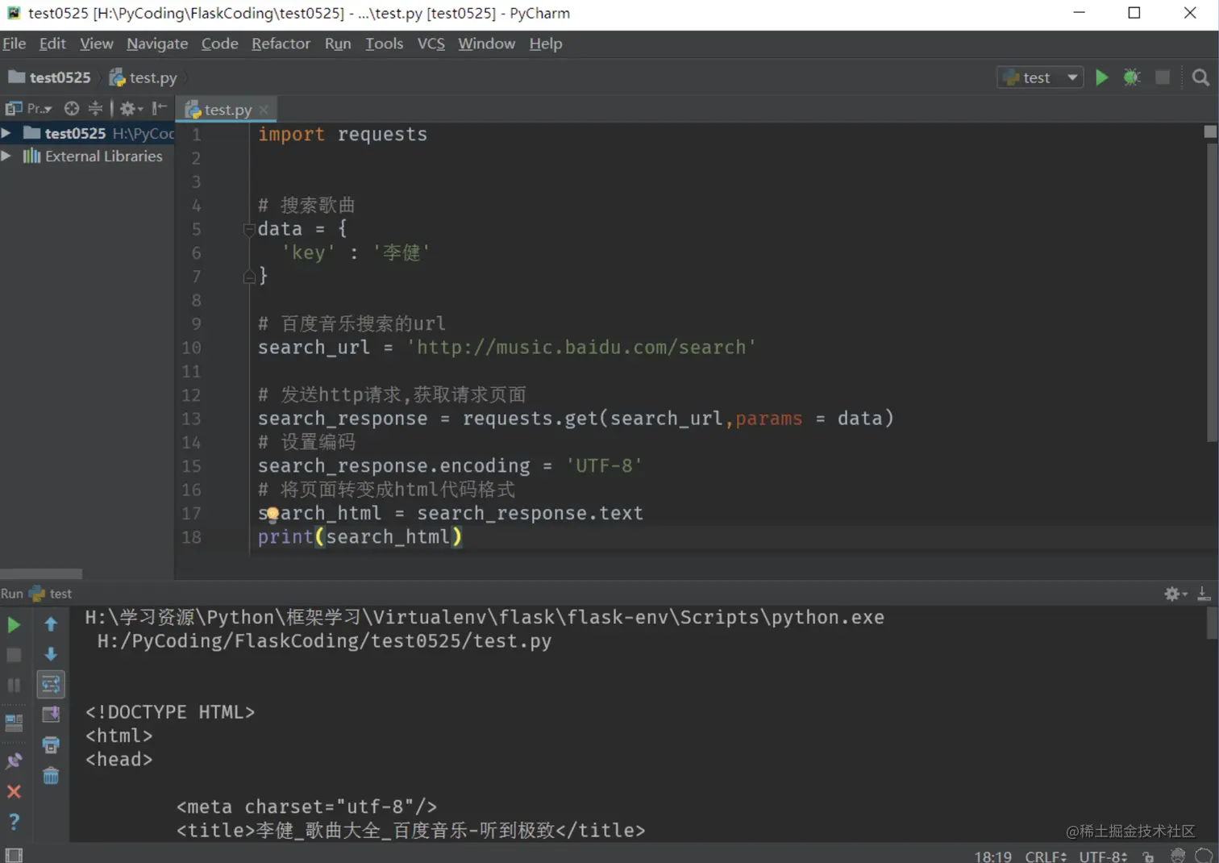Open Project panel gear settings menu
This screenshot has width=1219, height=863.
tap(131, 108)
